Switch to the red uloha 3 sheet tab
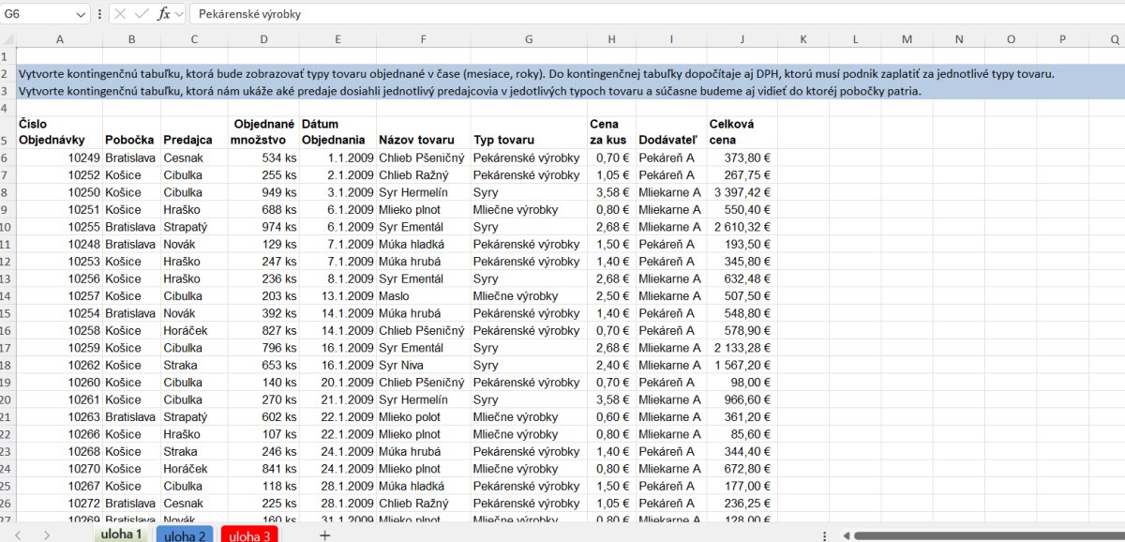The width and height of the screenshot is (1125, 542). 249,535
